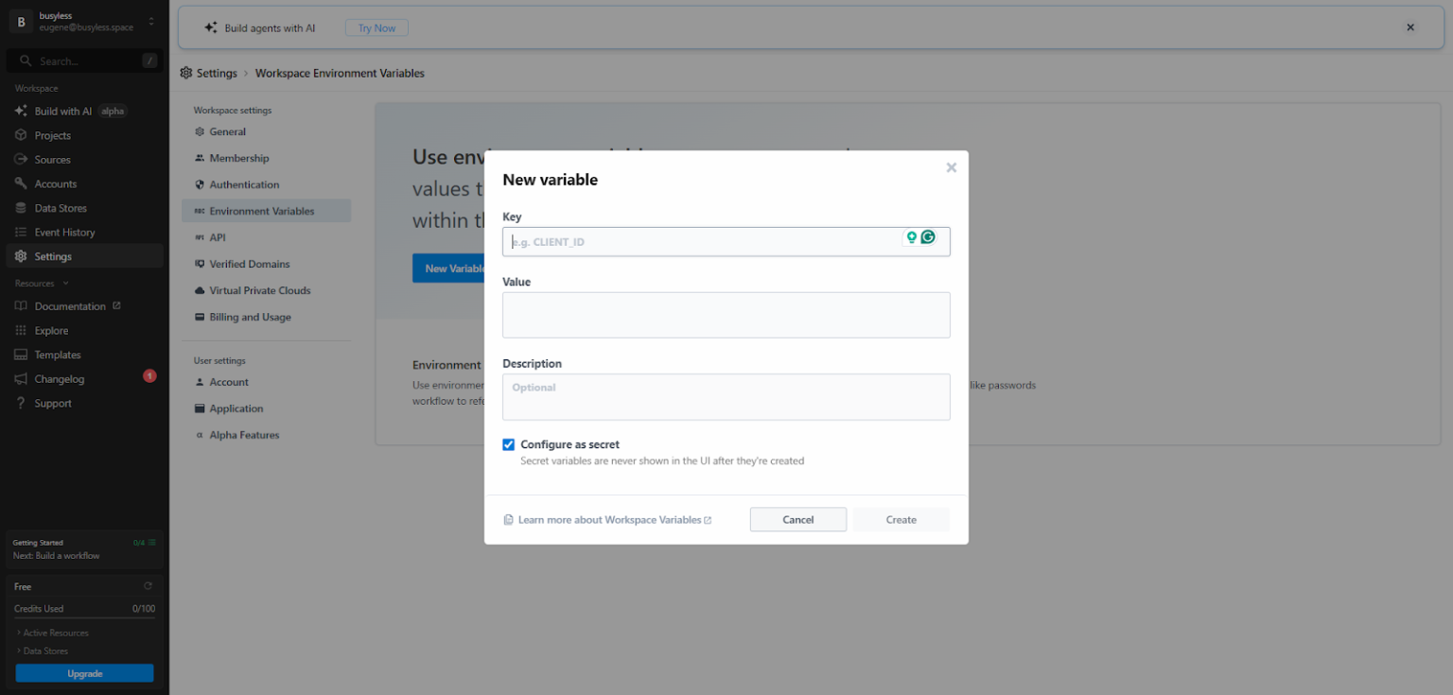This screenshot has width=1453, height=695.
Task: Click the Try Now button
Action: coord(376,28)
